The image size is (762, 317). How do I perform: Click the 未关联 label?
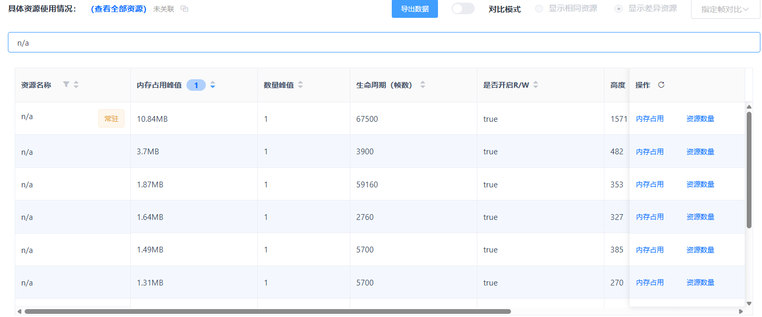tap(164, 9)
